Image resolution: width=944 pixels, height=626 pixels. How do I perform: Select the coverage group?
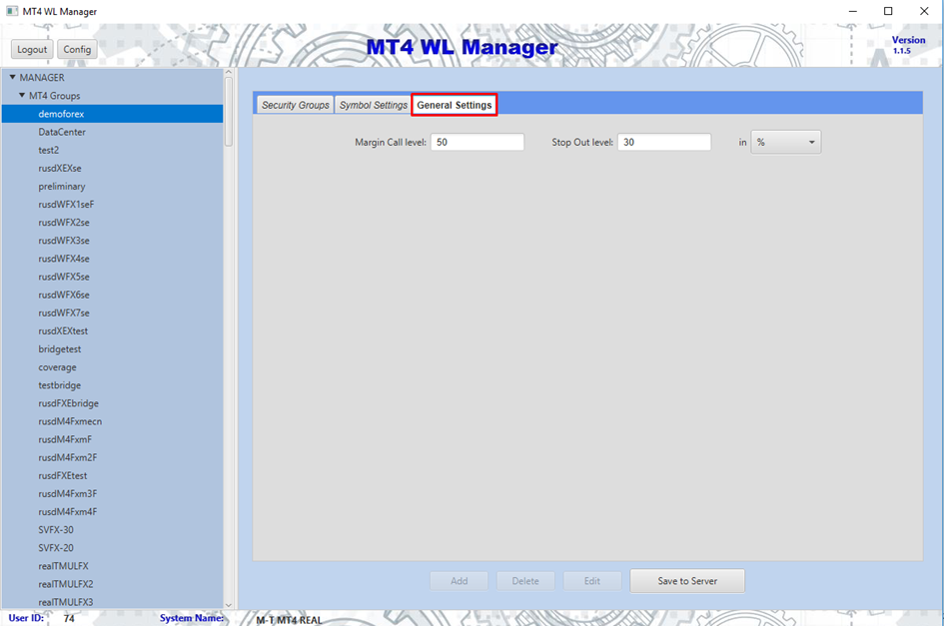pos(112,366)
